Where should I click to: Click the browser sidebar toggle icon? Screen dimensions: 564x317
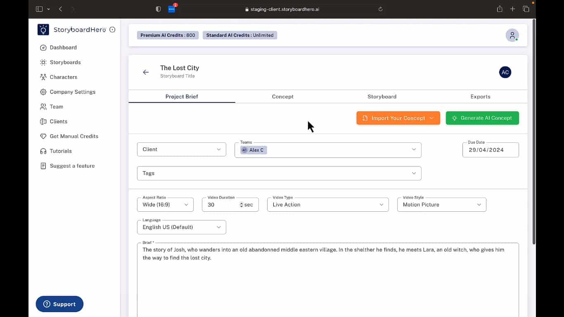(x=39, y=9)
